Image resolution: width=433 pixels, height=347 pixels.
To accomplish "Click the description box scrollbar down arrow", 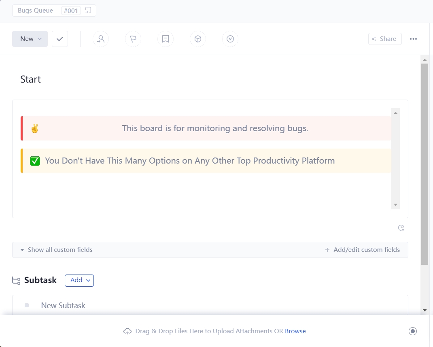I will click(395, 204).
